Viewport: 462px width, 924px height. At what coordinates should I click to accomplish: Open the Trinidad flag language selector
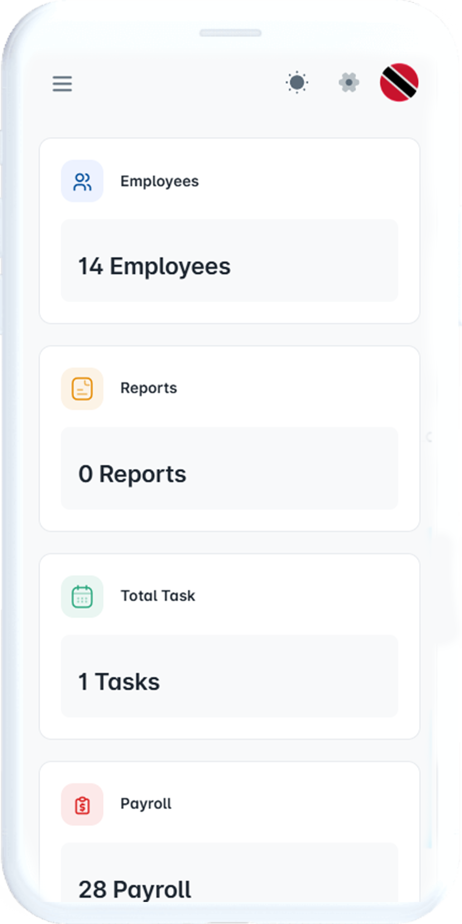[399, 82]
